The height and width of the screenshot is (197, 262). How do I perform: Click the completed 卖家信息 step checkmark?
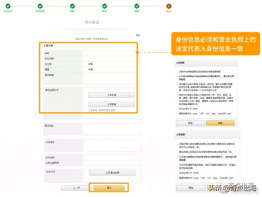(40, 6)
